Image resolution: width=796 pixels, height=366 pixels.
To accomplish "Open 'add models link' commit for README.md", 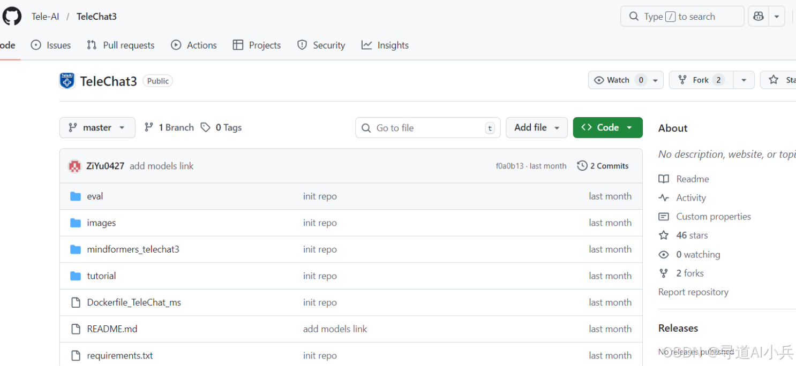I will pos(335,329).
